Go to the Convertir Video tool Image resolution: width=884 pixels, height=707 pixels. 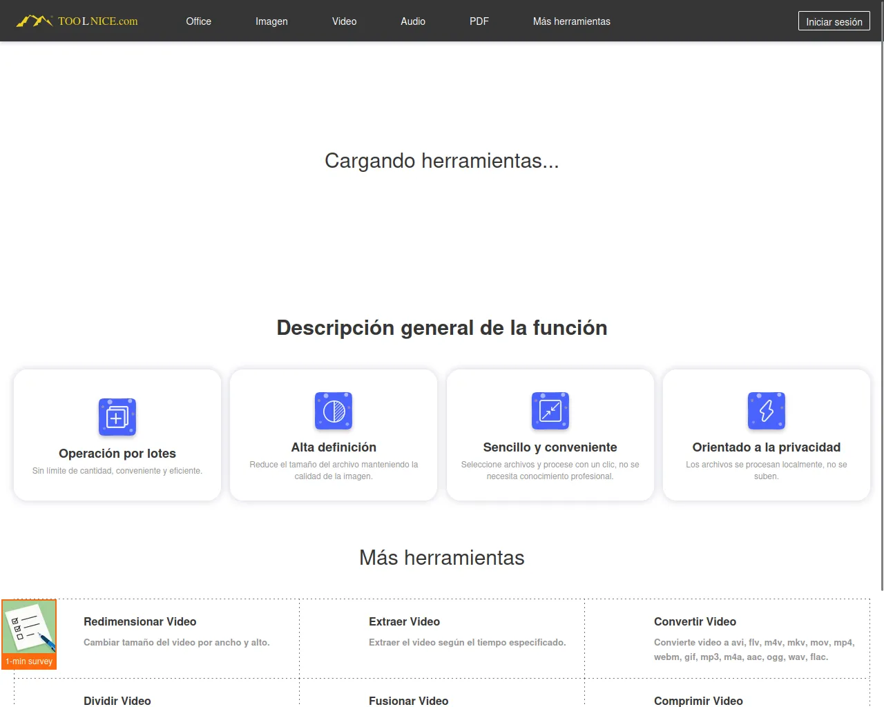695,621
